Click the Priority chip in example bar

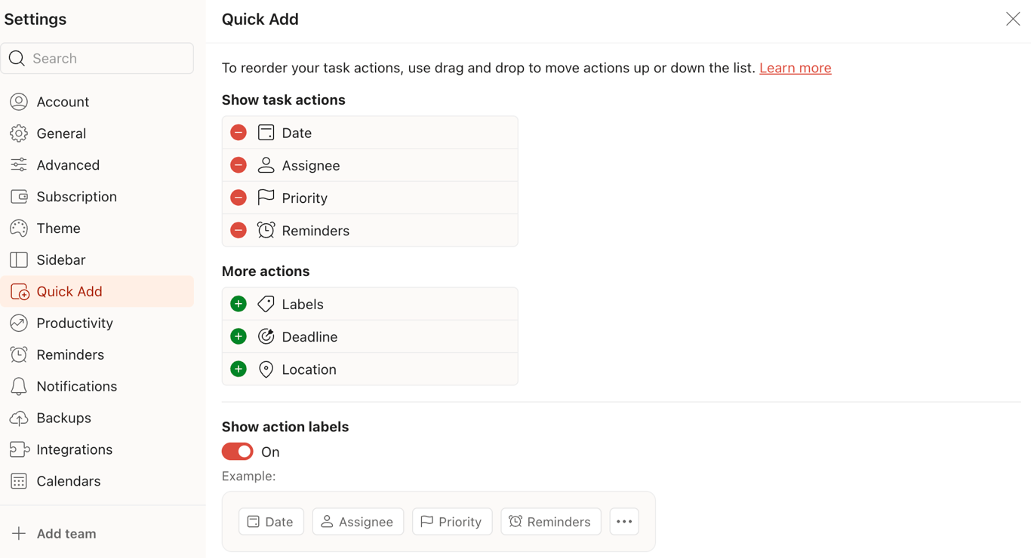(451, 522)
